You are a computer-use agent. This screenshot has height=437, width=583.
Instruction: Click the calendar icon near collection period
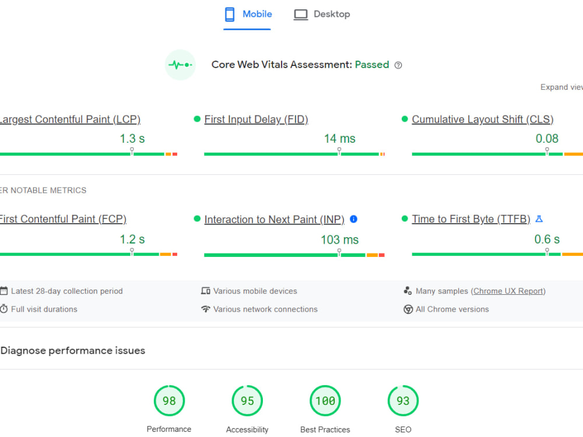coord(5,291)
